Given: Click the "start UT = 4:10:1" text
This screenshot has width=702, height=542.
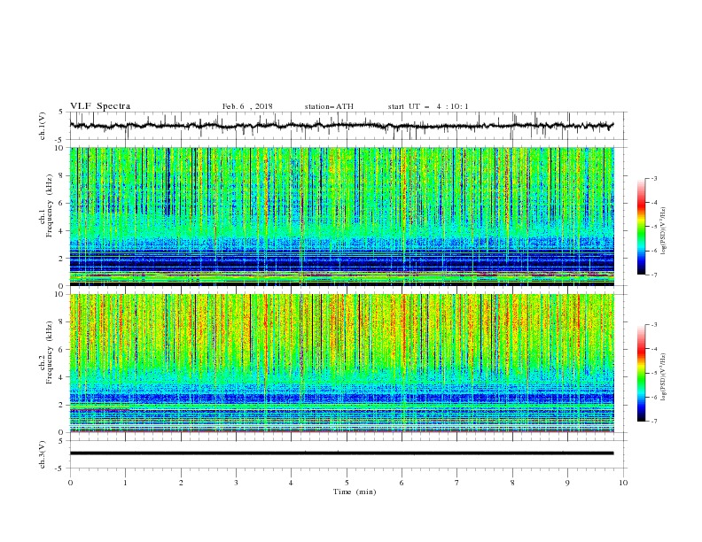Looking at the screenshot, I should [x=428, y=106].
